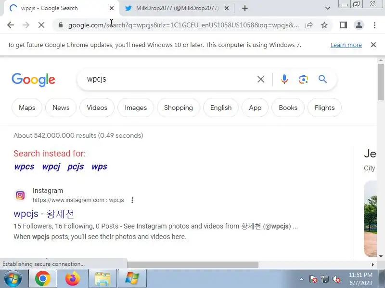Open the Learn more link
The height and width of the screenshot is (288, 385).
[x=346, y=45]
